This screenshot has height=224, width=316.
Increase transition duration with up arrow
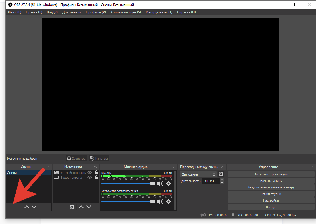[222, 180]
